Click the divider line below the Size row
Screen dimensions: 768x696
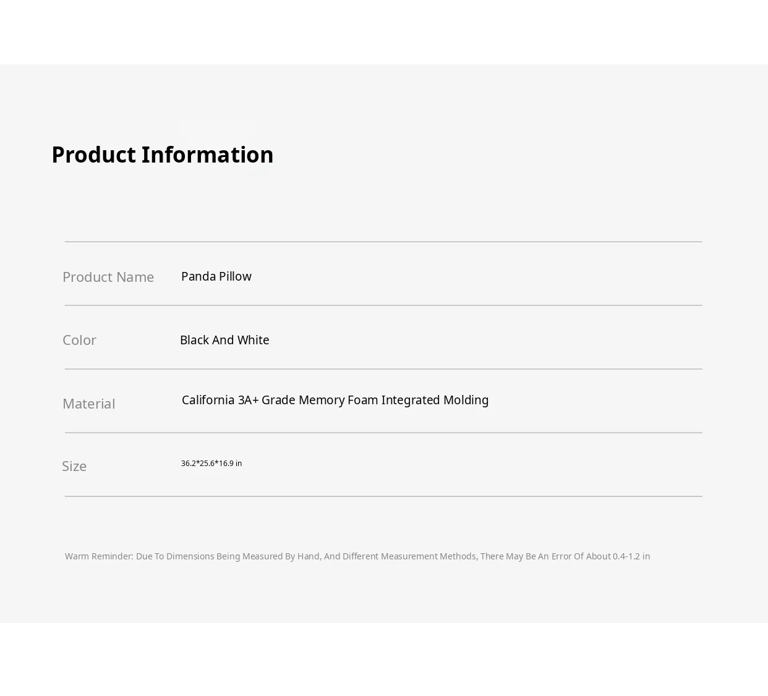383,496
